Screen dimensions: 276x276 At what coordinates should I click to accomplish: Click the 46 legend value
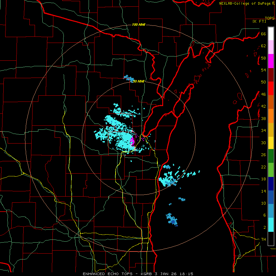click(x=263, y=94)
